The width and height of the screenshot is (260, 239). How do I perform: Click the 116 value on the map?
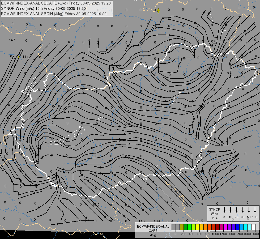tap(142, 221)
